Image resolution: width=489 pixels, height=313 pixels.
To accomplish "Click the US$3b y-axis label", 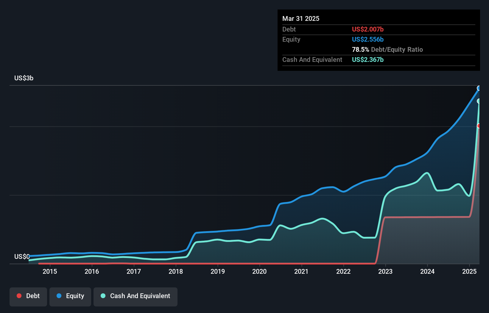I will point(24,78).
